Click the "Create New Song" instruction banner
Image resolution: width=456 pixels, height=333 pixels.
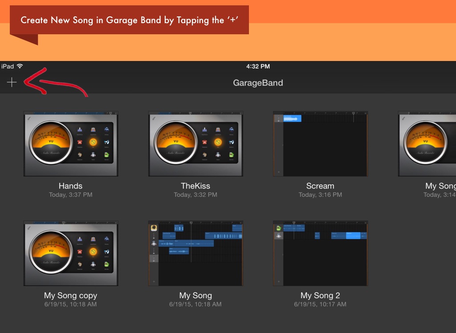click(129, 20)
